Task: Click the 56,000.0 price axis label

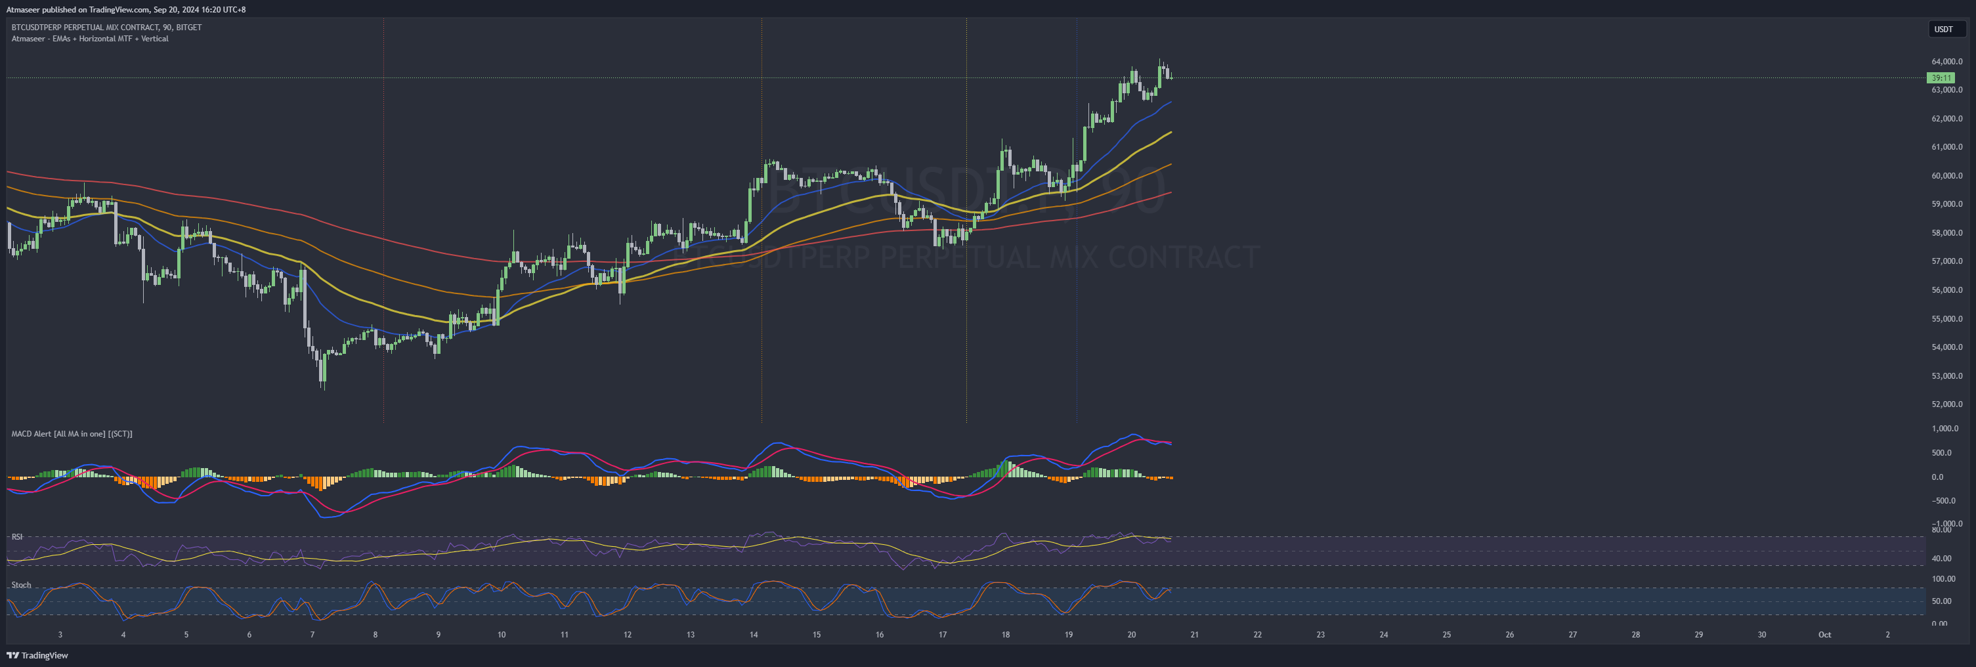Action: coord(1947,290)
